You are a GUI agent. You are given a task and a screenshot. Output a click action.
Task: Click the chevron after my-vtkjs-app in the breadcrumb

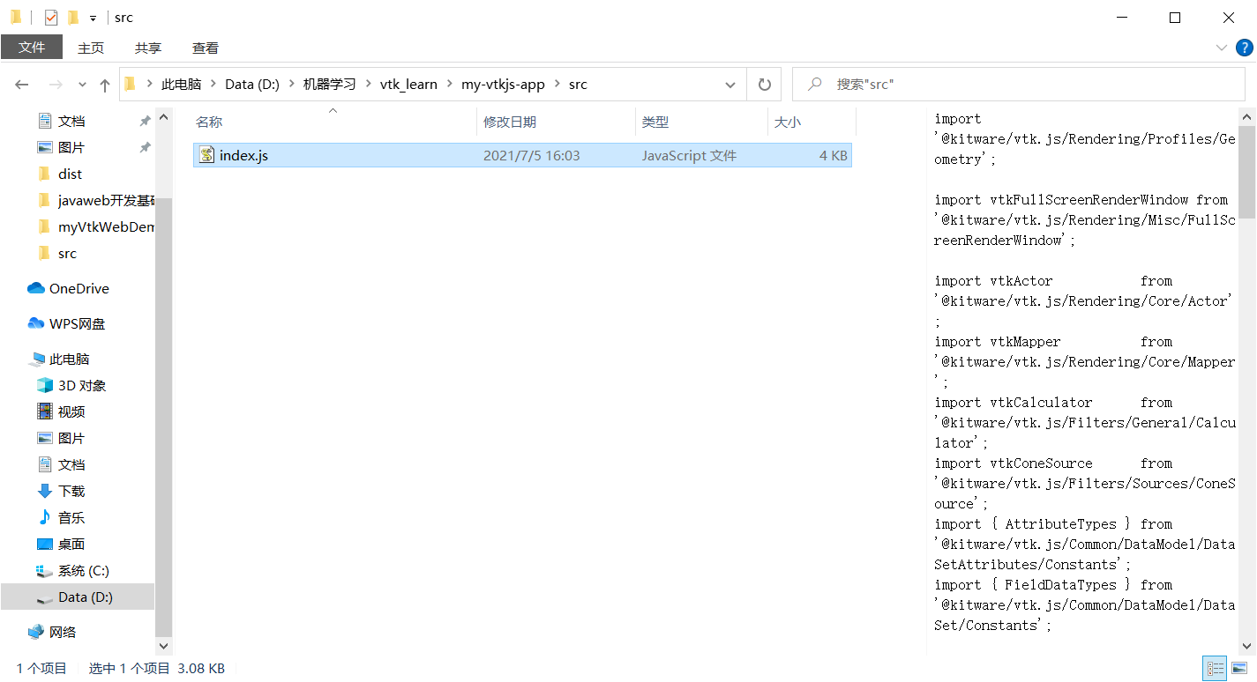point(559,84)
